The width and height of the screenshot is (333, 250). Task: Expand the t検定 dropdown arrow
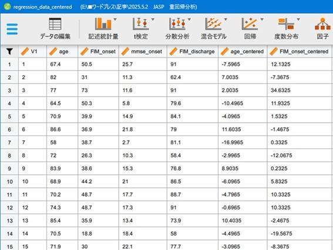(153, 19)
